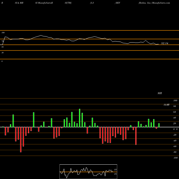179x179 pixels.
Task: Click the REV ticker symbol in the title
Action: pos(118,3)
